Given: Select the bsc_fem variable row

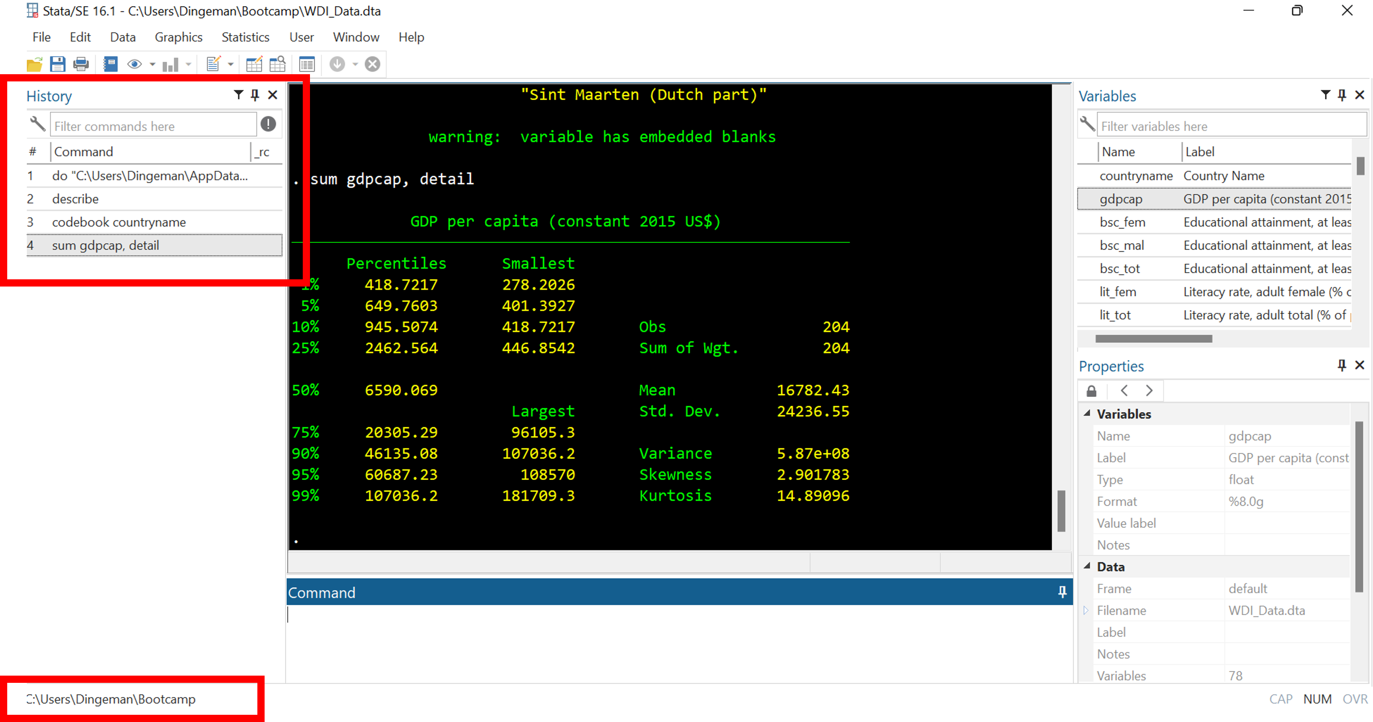Looking at the screenshot, I should [x=1122, y=222].
